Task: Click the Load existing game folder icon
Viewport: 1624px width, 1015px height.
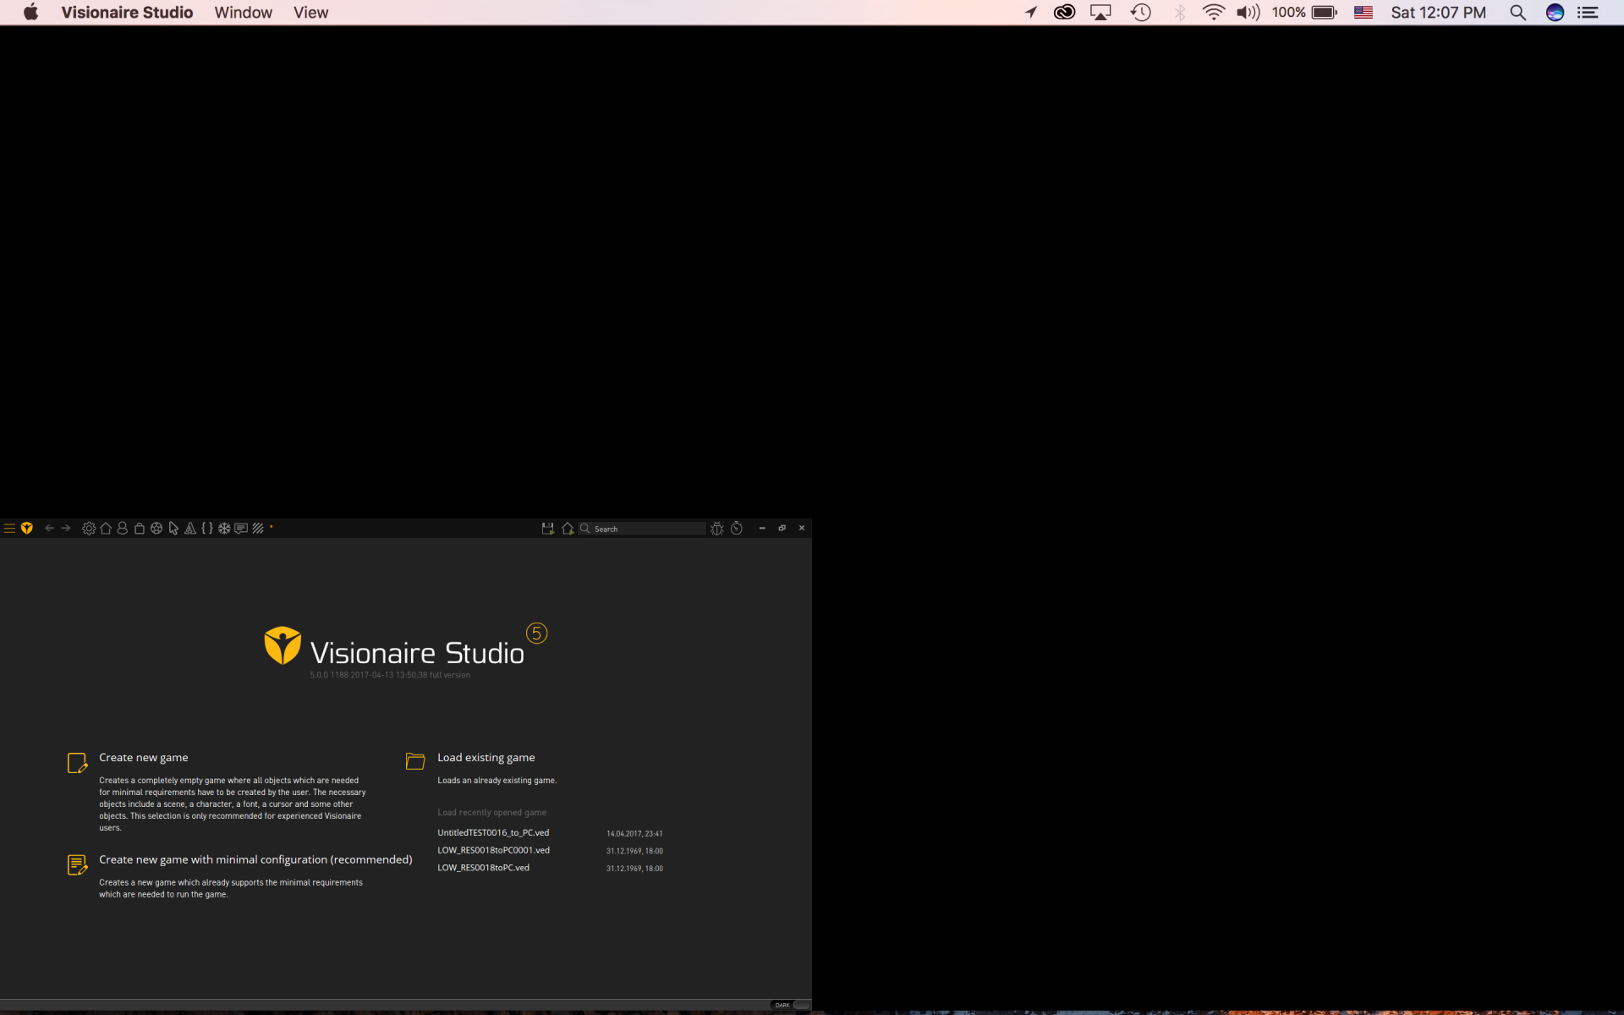Action: (x=415, y=761)
